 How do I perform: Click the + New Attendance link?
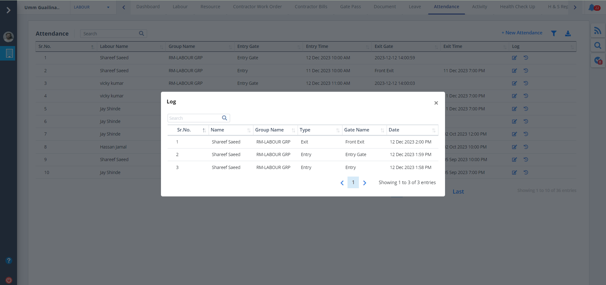pyautogui.click(x=522, y=33)
